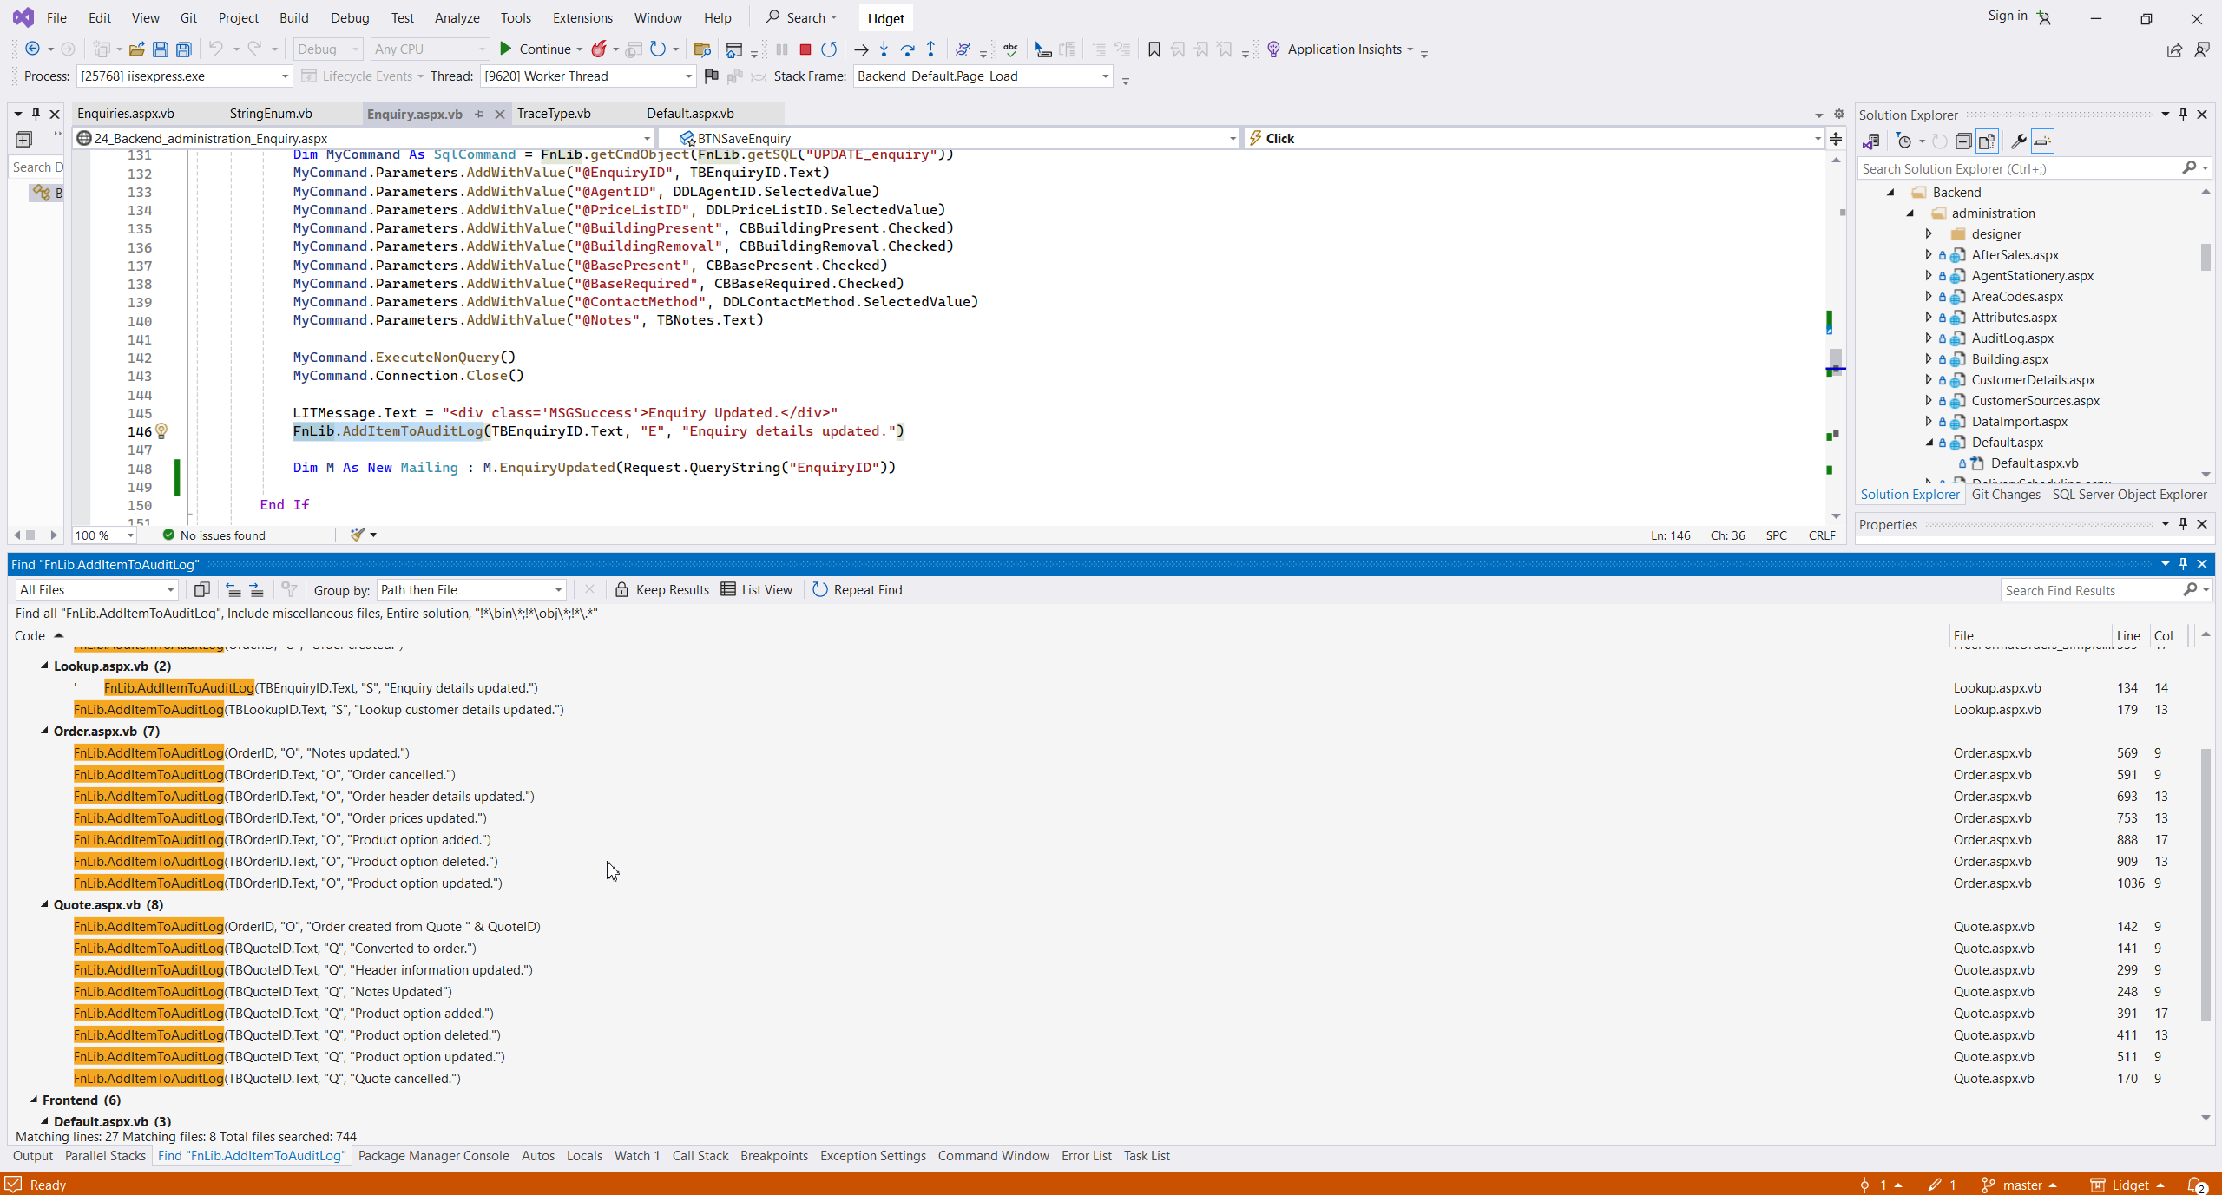Expand the designer folder in Solution Explorer
2222x1195 pixels.
pos(1929,234)
